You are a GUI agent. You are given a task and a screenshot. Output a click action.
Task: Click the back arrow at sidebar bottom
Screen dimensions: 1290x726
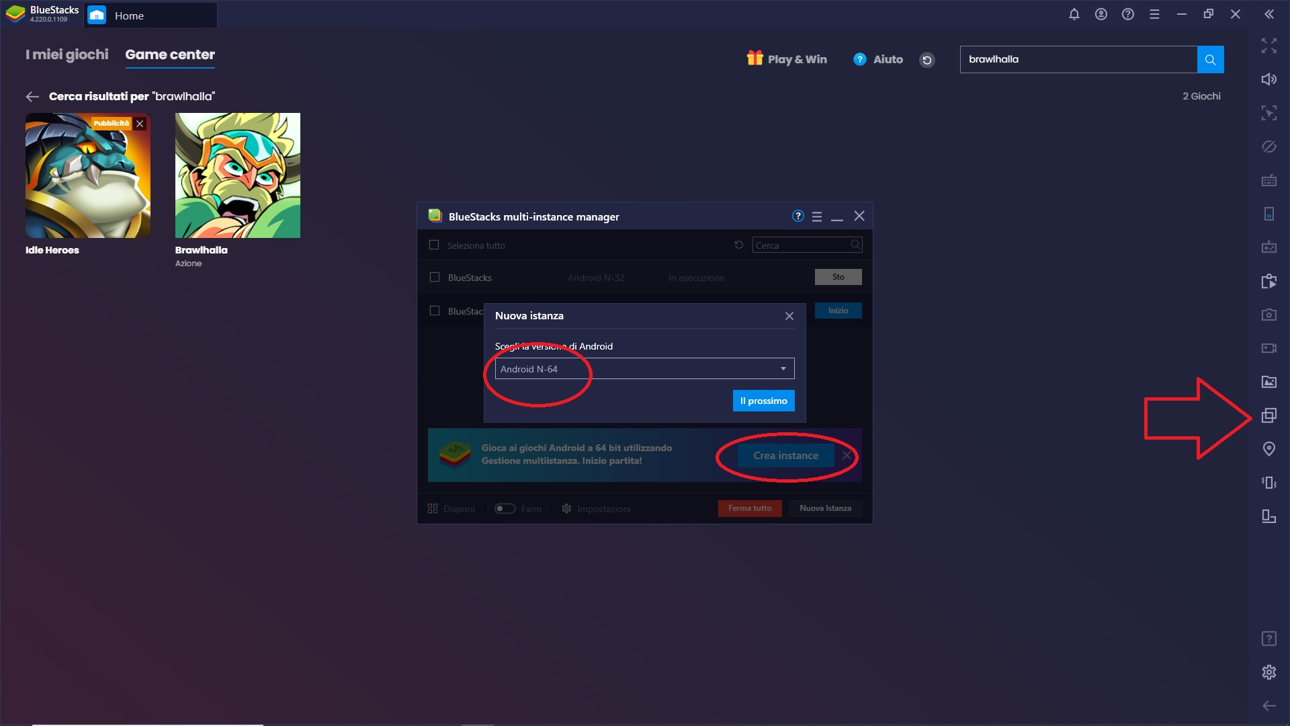pyautogui.click(x=1268, y=706)
